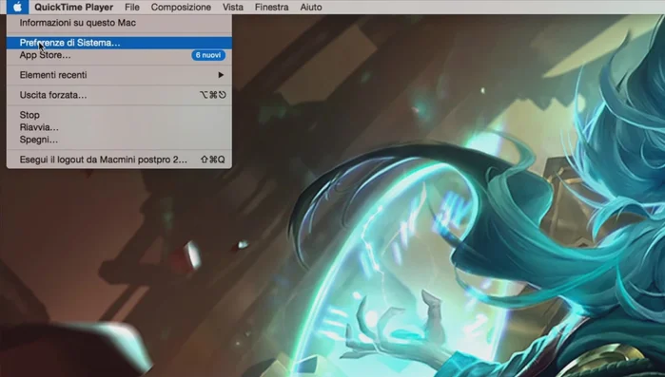Open the Vista menu
This screenshot has width=665, height=377.
tap(233, 8)
